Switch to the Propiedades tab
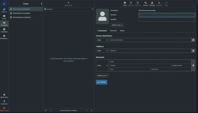198x113 pixels. pyautogui.click(x=102, y=31)
